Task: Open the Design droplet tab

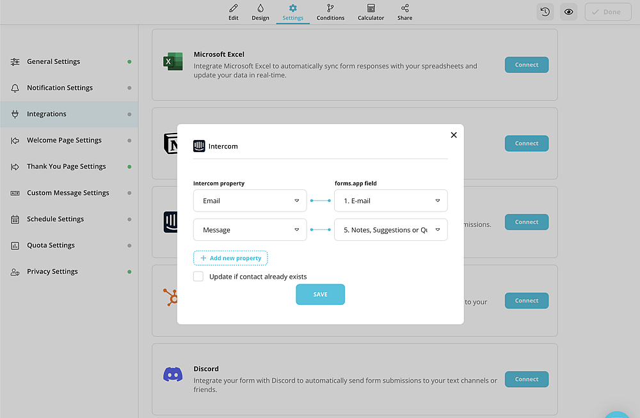Action: [260, 12]
